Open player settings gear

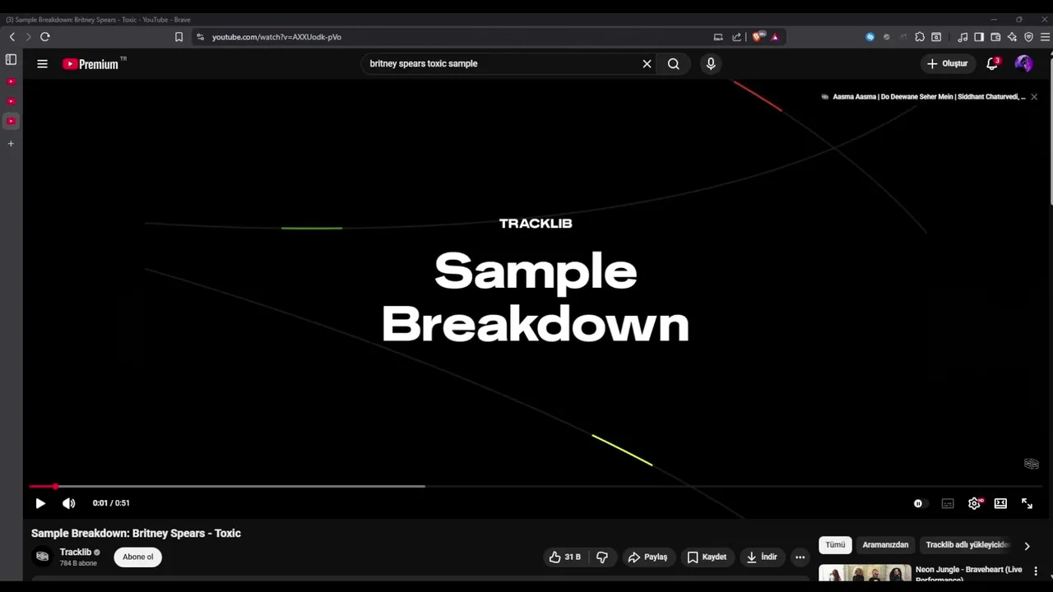975,503
